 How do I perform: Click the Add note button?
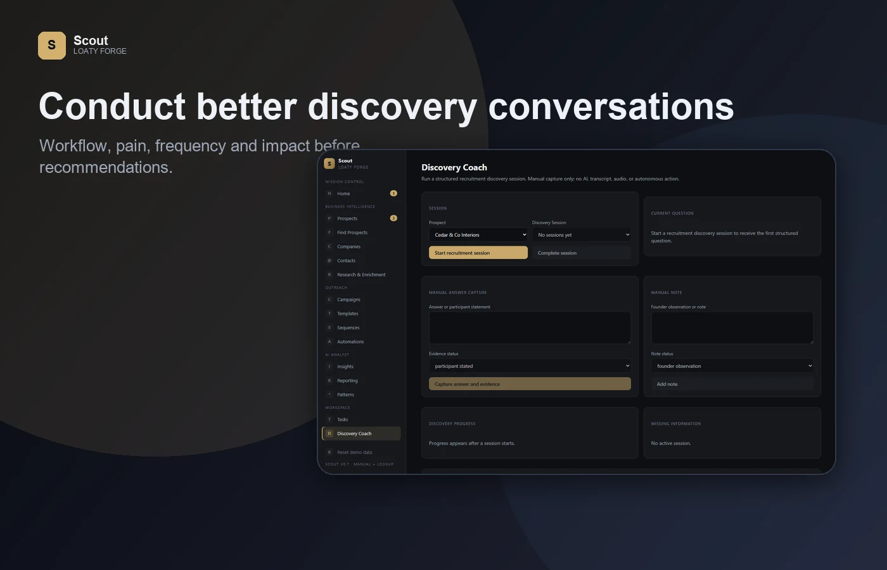click(x=732, y=384)
